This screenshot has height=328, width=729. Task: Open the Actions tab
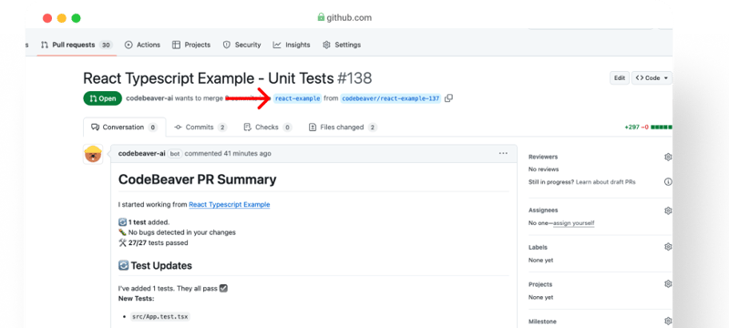(142, 45)
